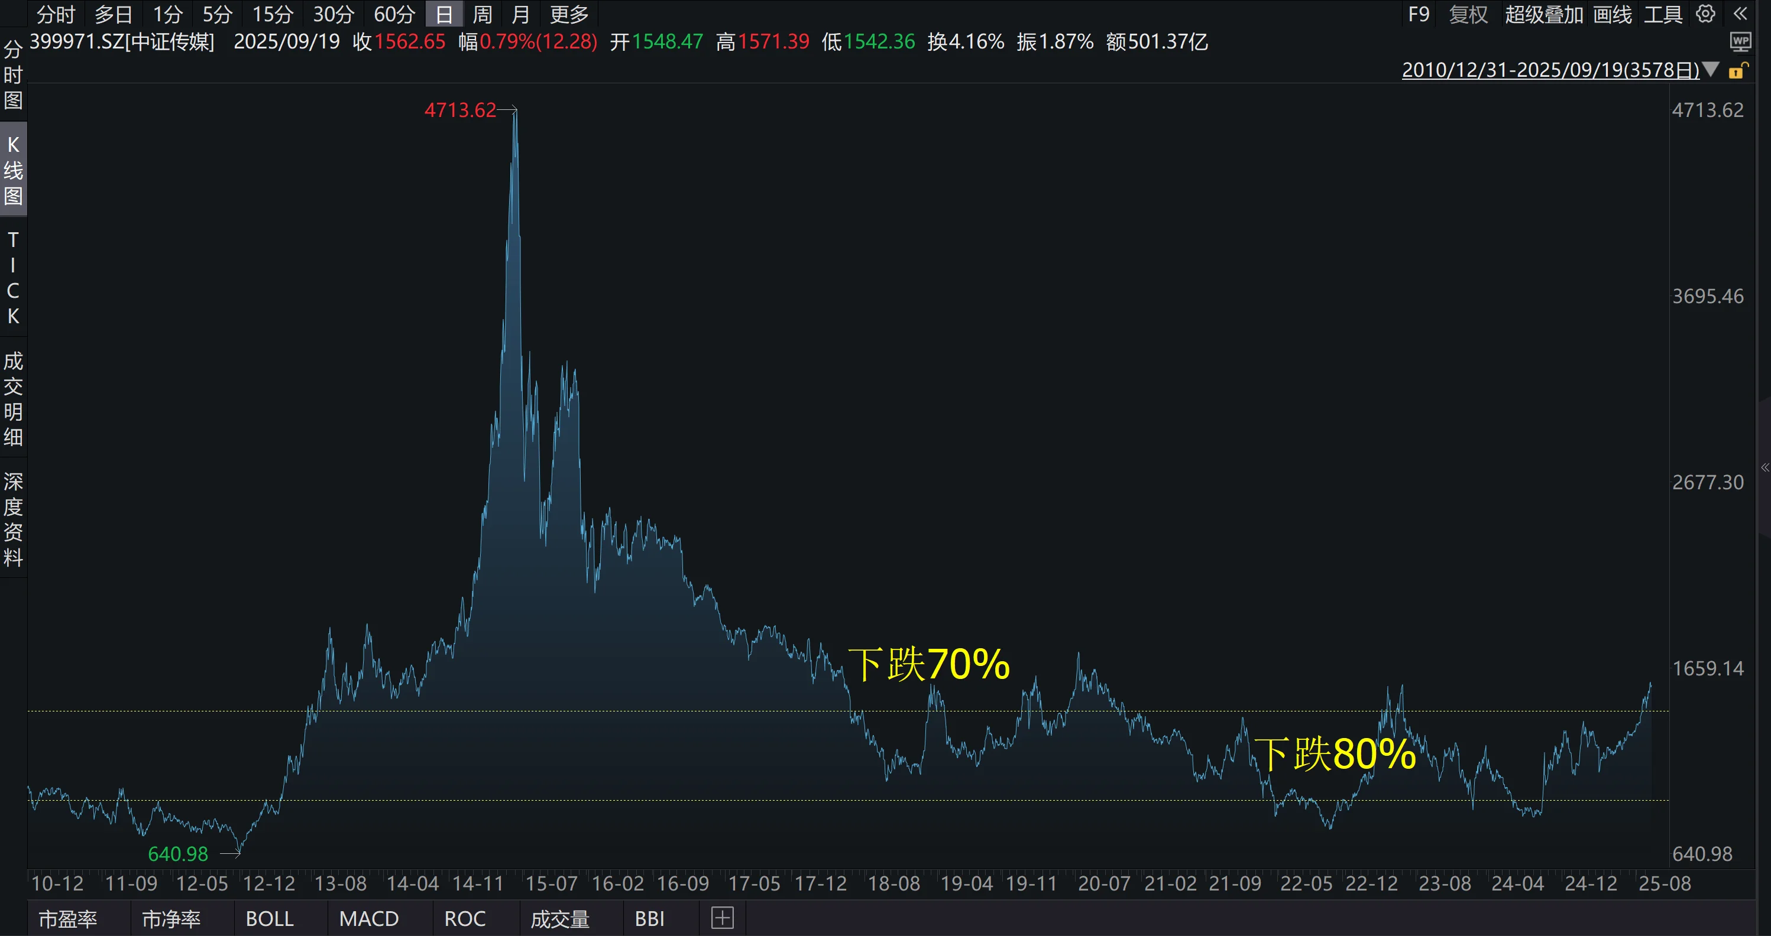Switch to the 周 weekly period
The height and width of the screenshot is (936, 1771).
point(482,14)
